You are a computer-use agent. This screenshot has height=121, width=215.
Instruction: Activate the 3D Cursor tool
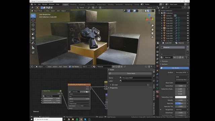click(x=33, y=20)
